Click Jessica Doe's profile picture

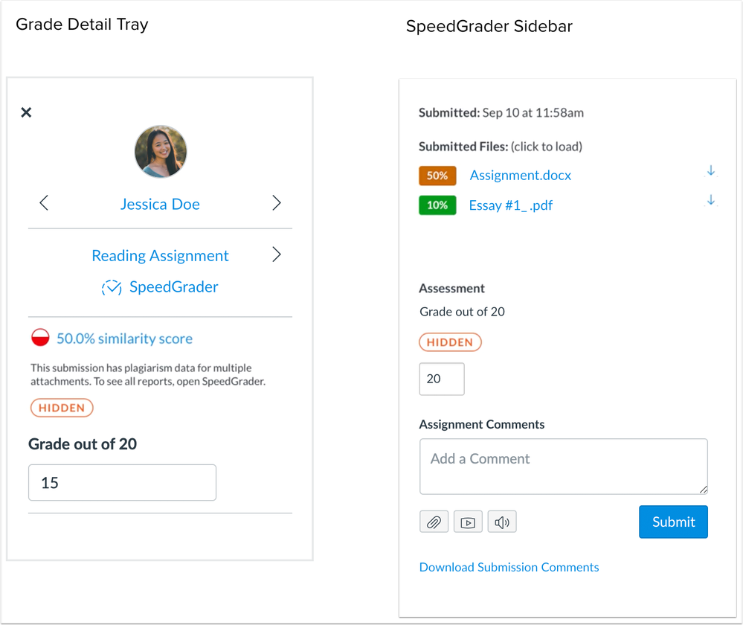(x=160, y=151)
